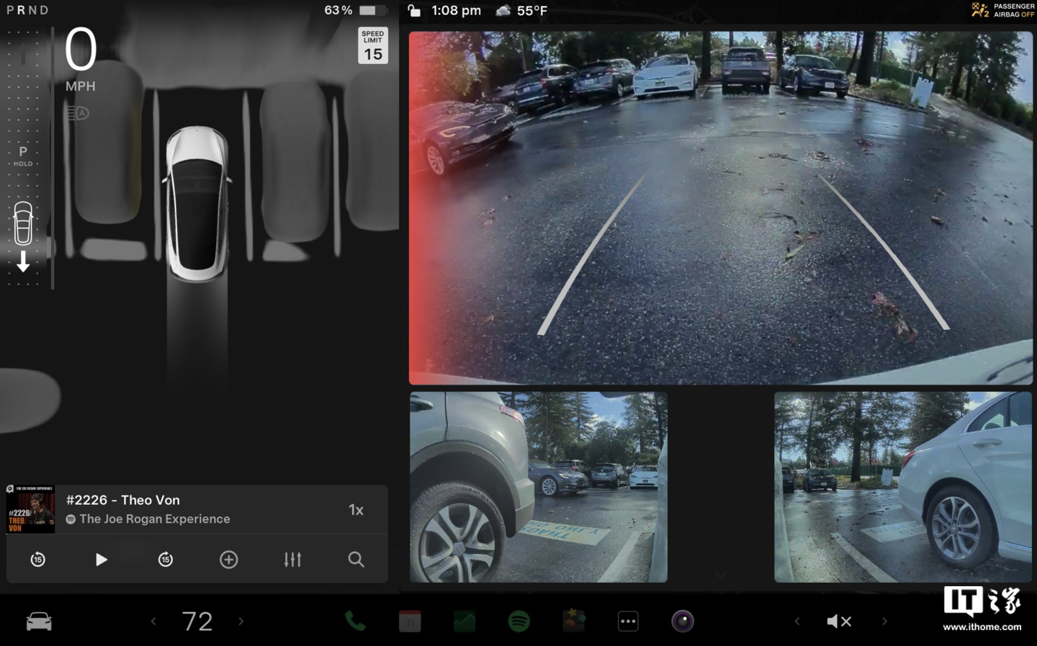
Task: Increase cabin temperature with right arrow
Action: [x=241, y=621]
